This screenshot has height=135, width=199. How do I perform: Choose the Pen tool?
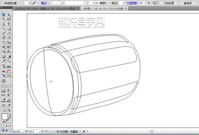tap(4, 24)
